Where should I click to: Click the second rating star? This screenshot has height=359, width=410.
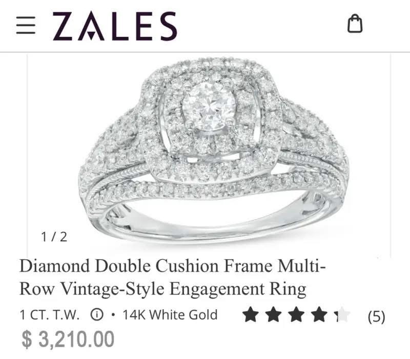[273, 314]
